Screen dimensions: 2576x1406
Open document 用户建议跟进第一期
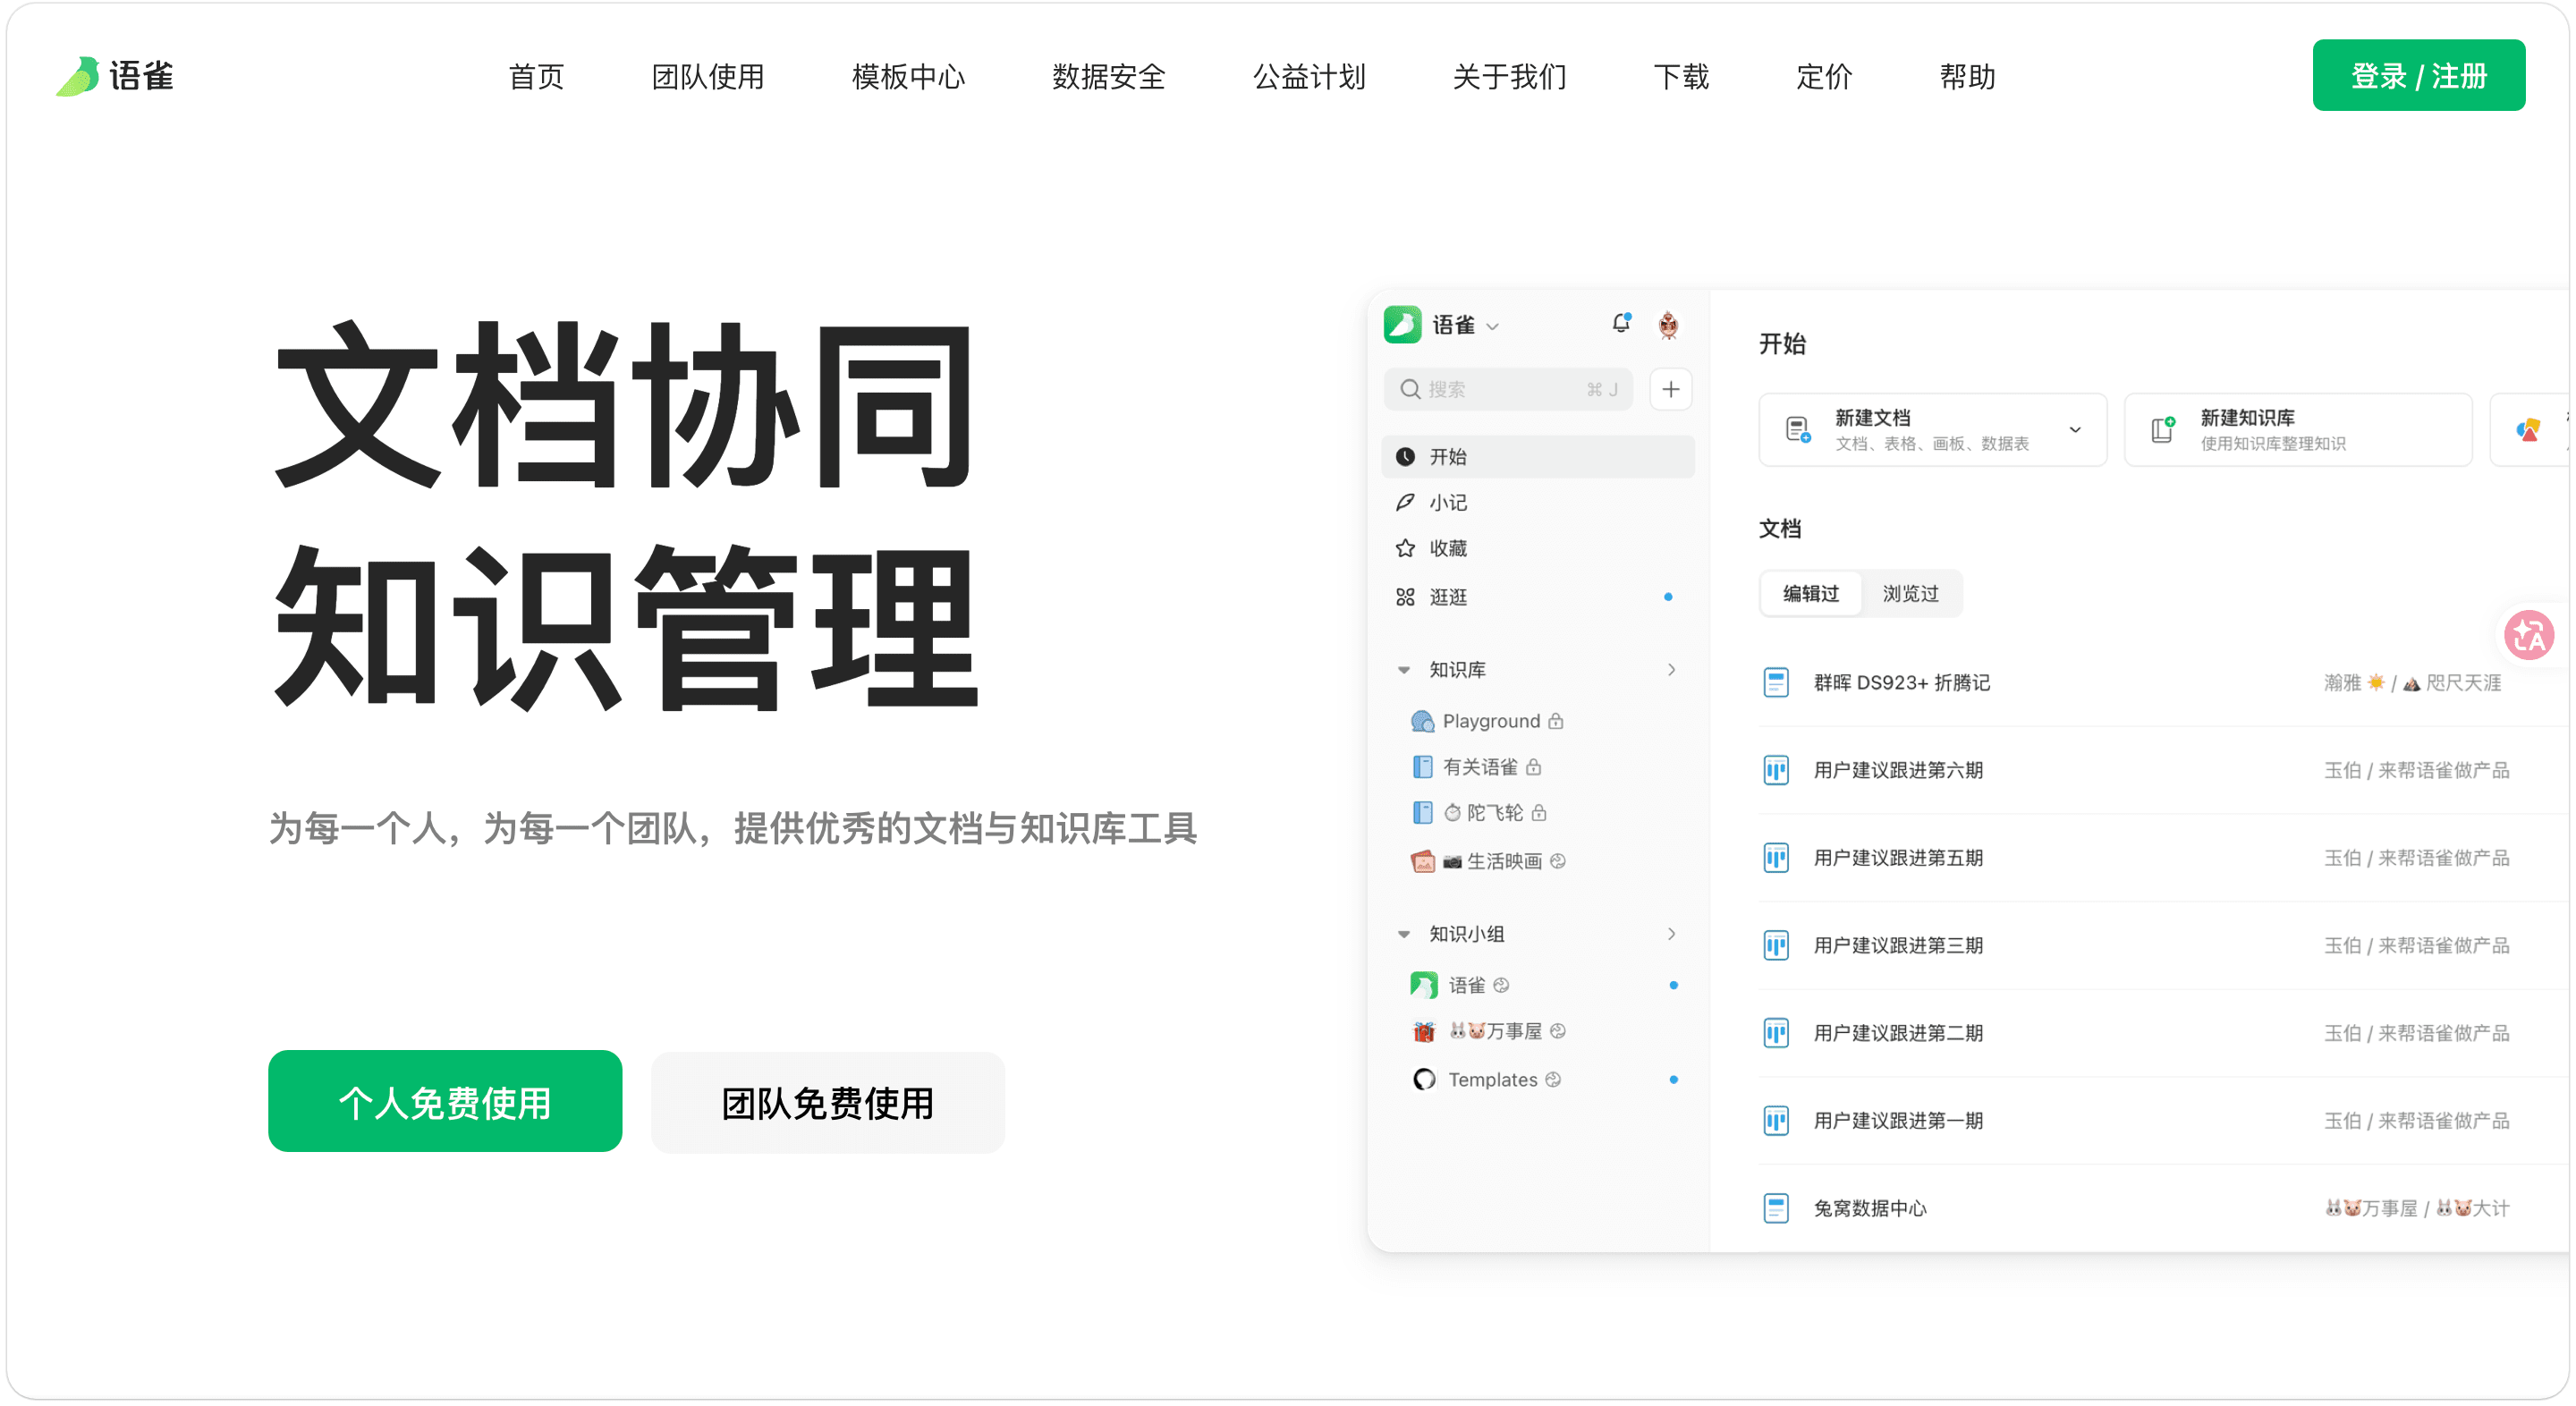tap(1898, 1121)
